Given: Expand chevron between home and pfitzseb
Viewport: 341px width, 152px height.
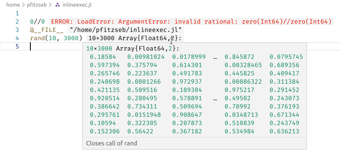Looking at the screenshot, I should 23,5.
